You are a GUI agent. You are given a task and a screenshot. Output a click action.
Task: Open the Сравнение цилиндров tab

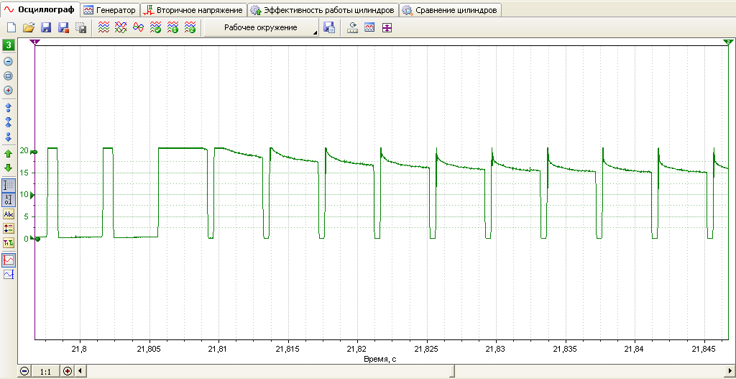450,10
